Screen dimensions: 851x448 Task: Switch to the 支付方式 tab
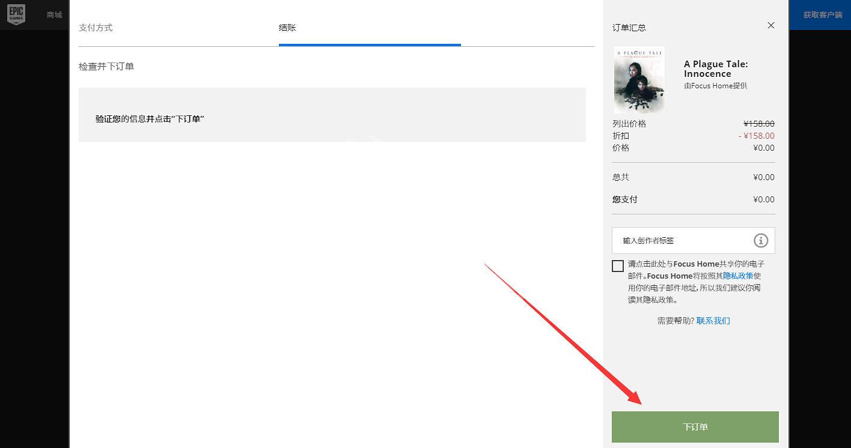click(96, 28)
